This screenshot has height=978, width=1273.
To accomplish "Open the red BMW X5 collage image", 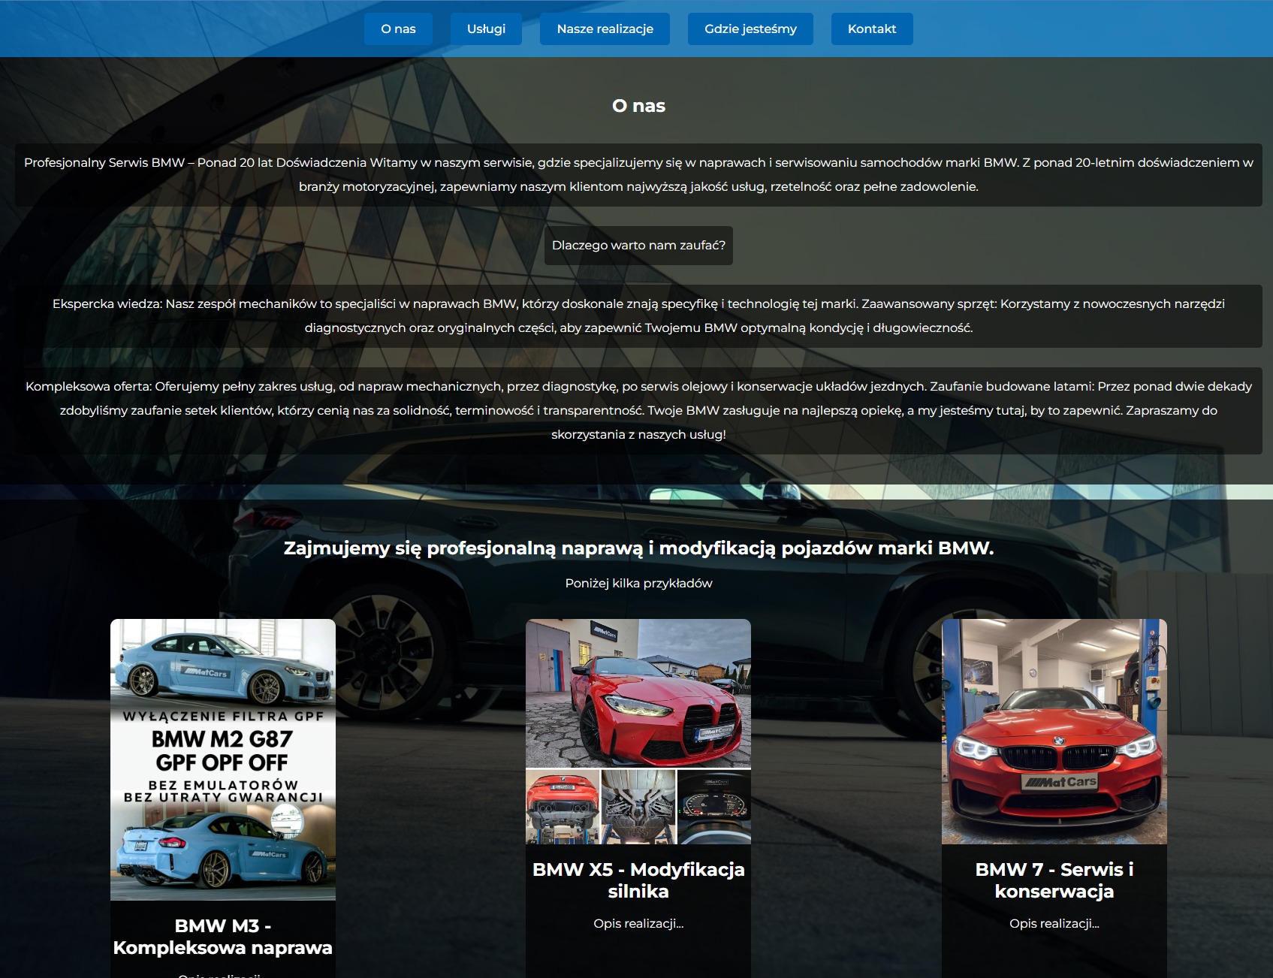I will 638,732.
